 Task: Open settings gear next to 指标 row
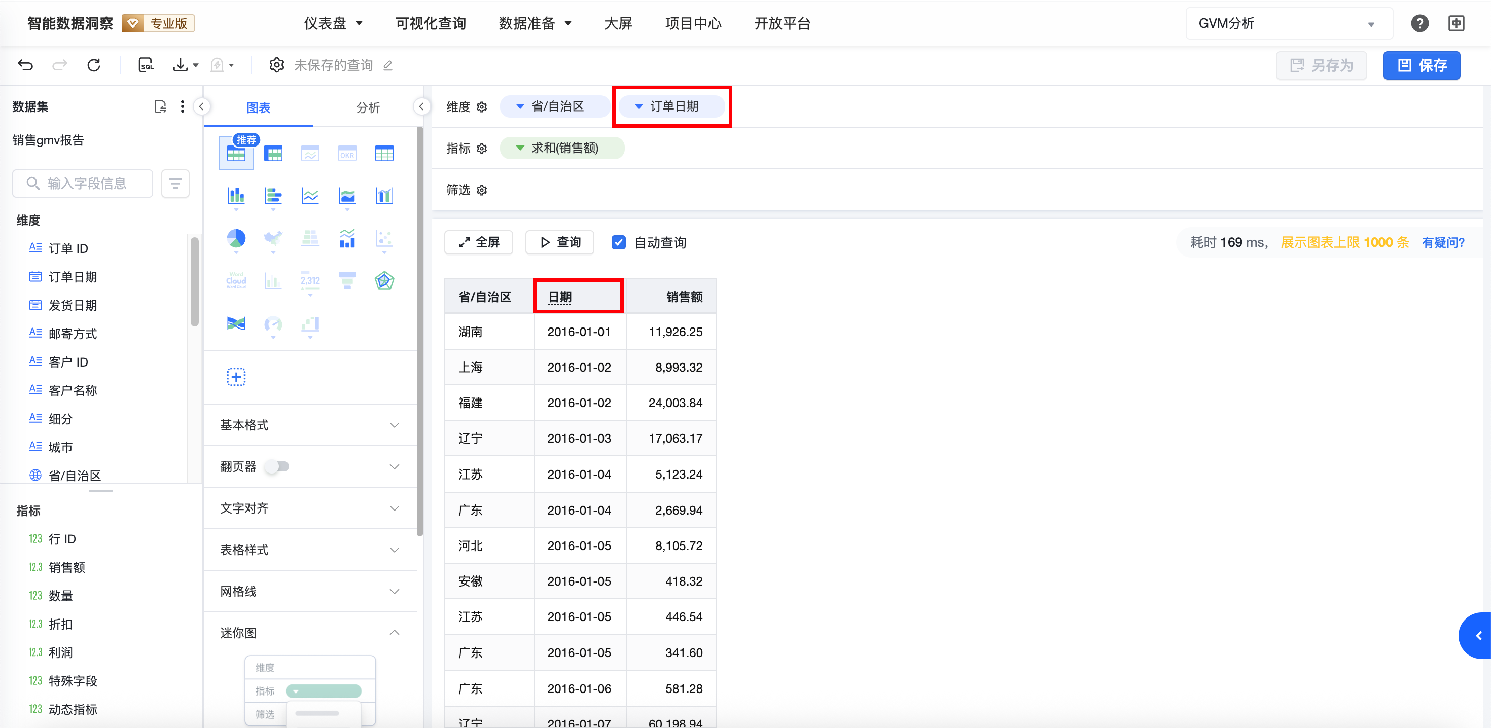[482, 149]
